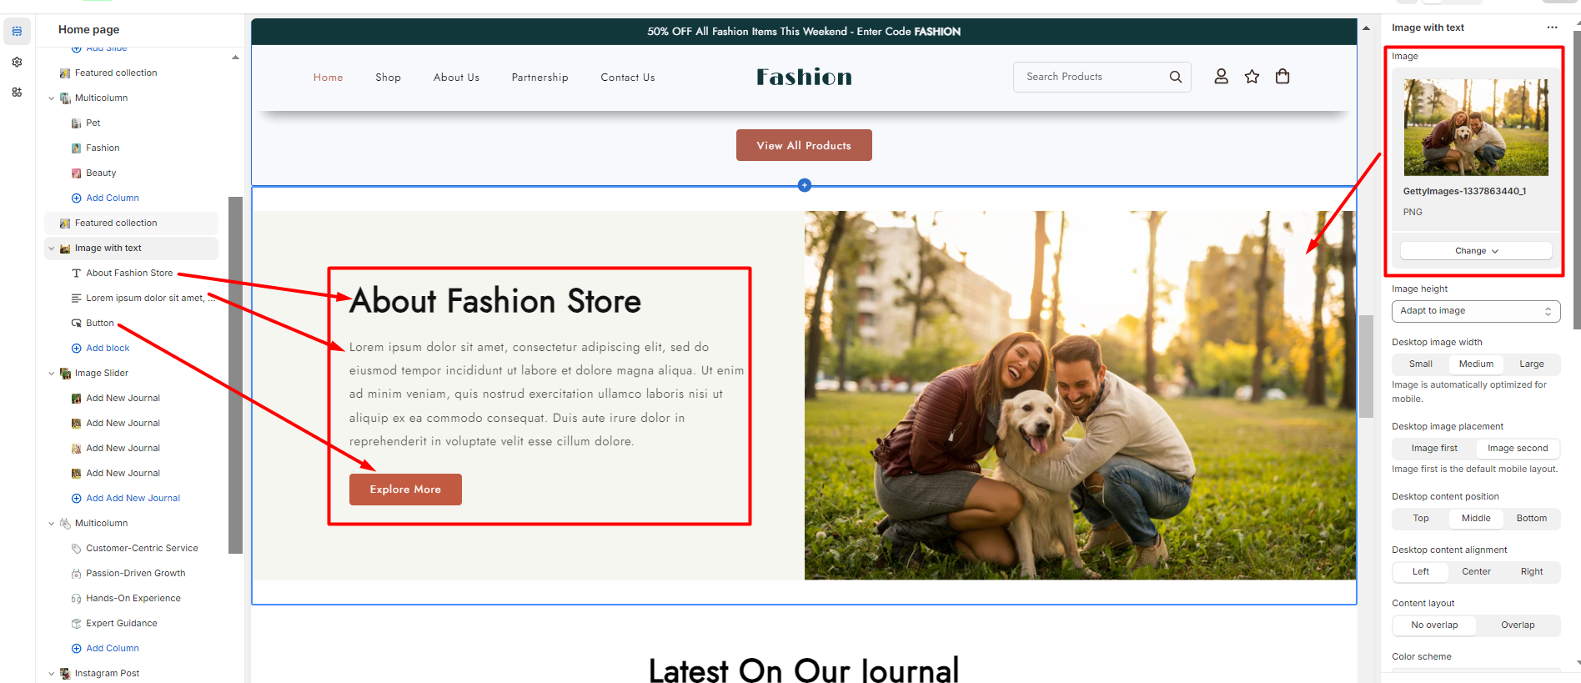The height and width of the screenshot is (683, 1581).
Task: Collapse the Multicolumn section with Customer-Centric Service
Action: tap(52, 523)
